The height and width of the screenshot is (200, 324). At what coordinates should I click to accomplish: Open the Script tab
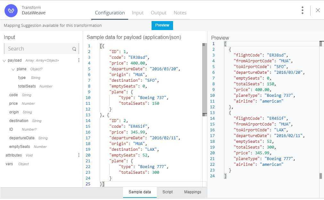click(x=168, y=192)
